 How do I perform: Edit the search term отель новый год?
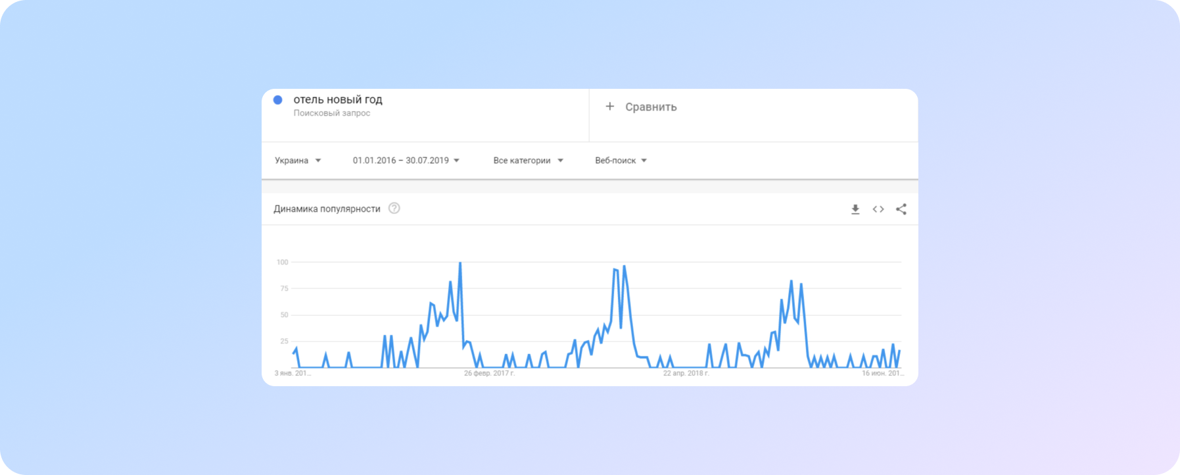pyautogui.click(x=338, y=99)
